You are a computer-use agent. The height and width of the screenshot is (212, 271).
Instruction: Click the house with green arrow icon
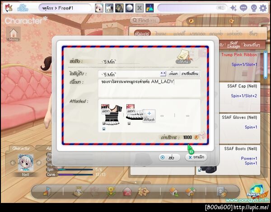174,191
